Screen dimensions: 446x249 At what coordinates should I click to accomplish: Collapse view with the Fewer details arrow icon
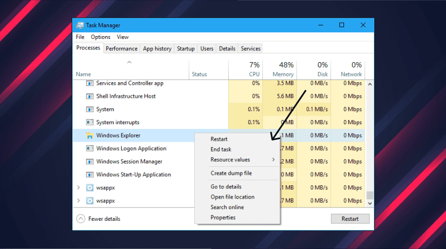[81, 219]
